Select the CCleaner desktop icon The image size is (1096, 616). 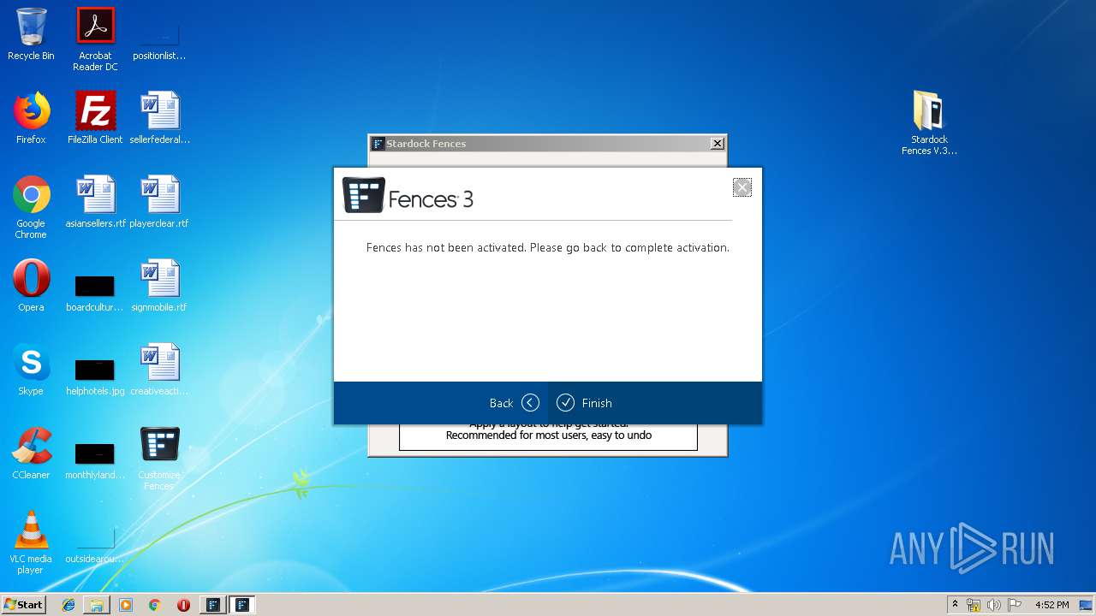click(31, 453)
